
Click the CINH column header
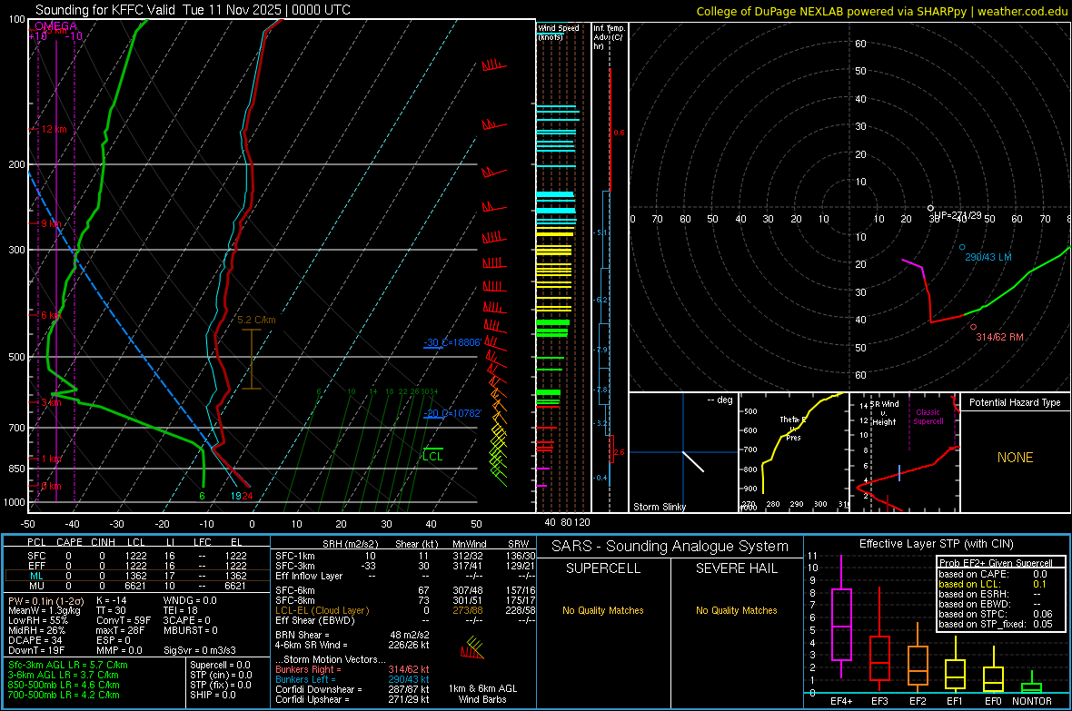(x=104, y=542)
